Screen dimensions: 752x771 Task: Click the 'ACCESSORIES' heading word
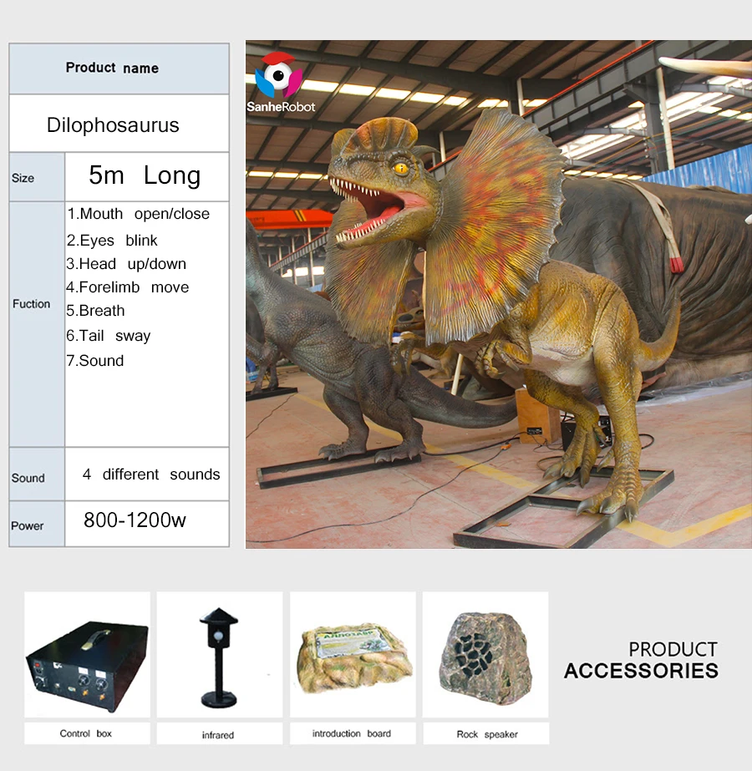coord(642,672)
